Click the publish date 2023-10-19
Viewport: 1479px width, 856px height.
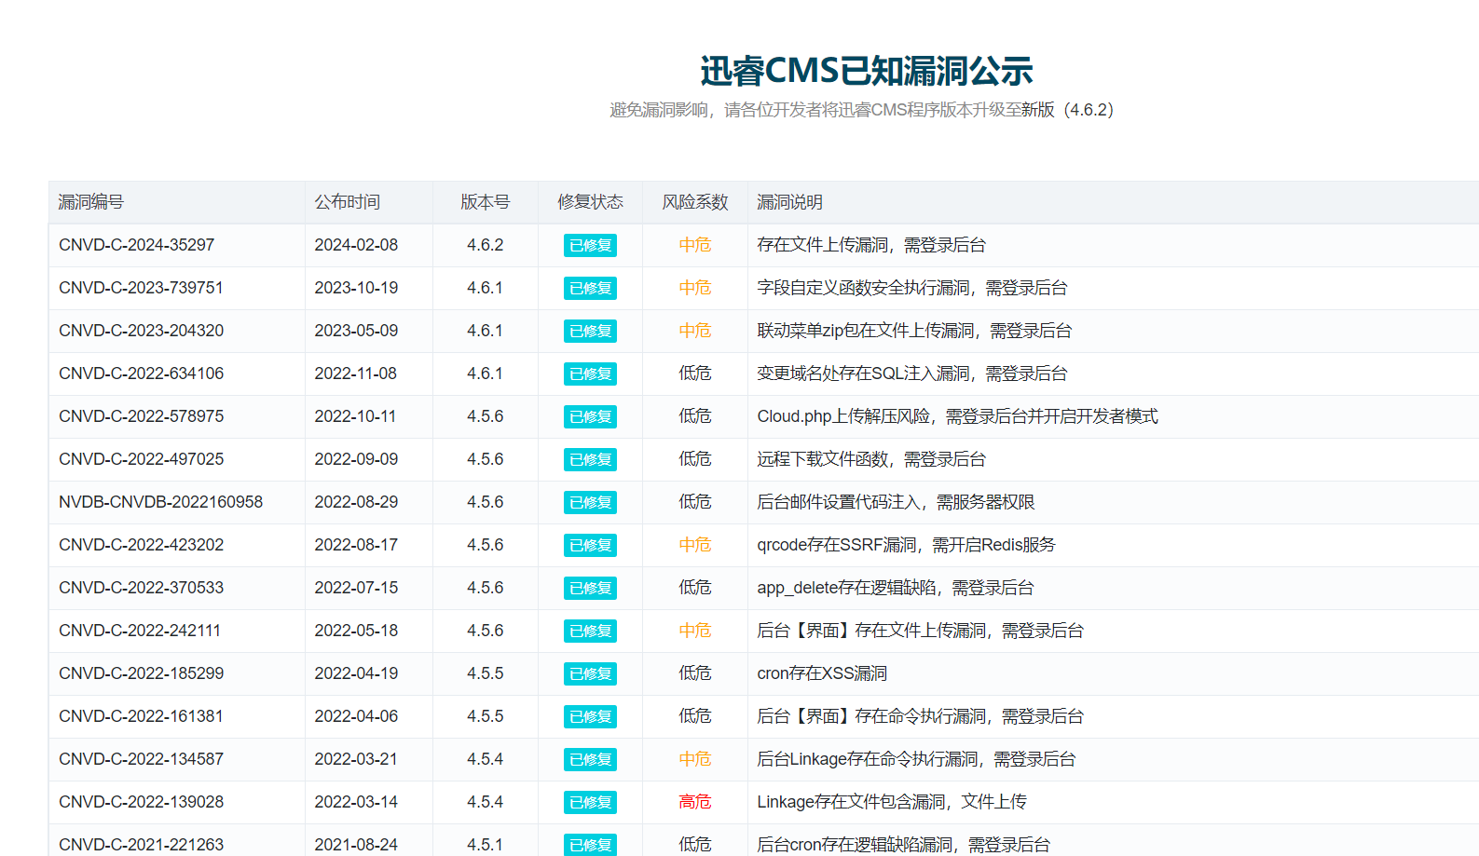click(356, 288)
